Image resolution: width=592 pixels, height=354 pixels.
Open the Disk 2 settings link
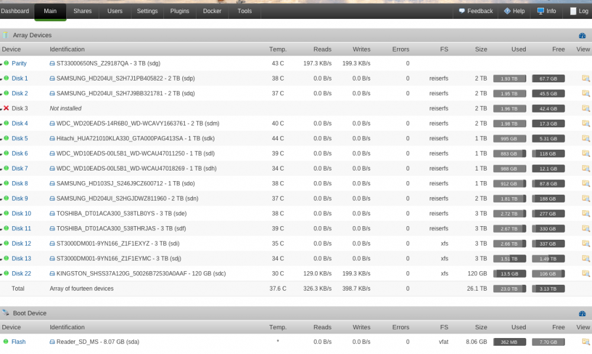(20, 93)
